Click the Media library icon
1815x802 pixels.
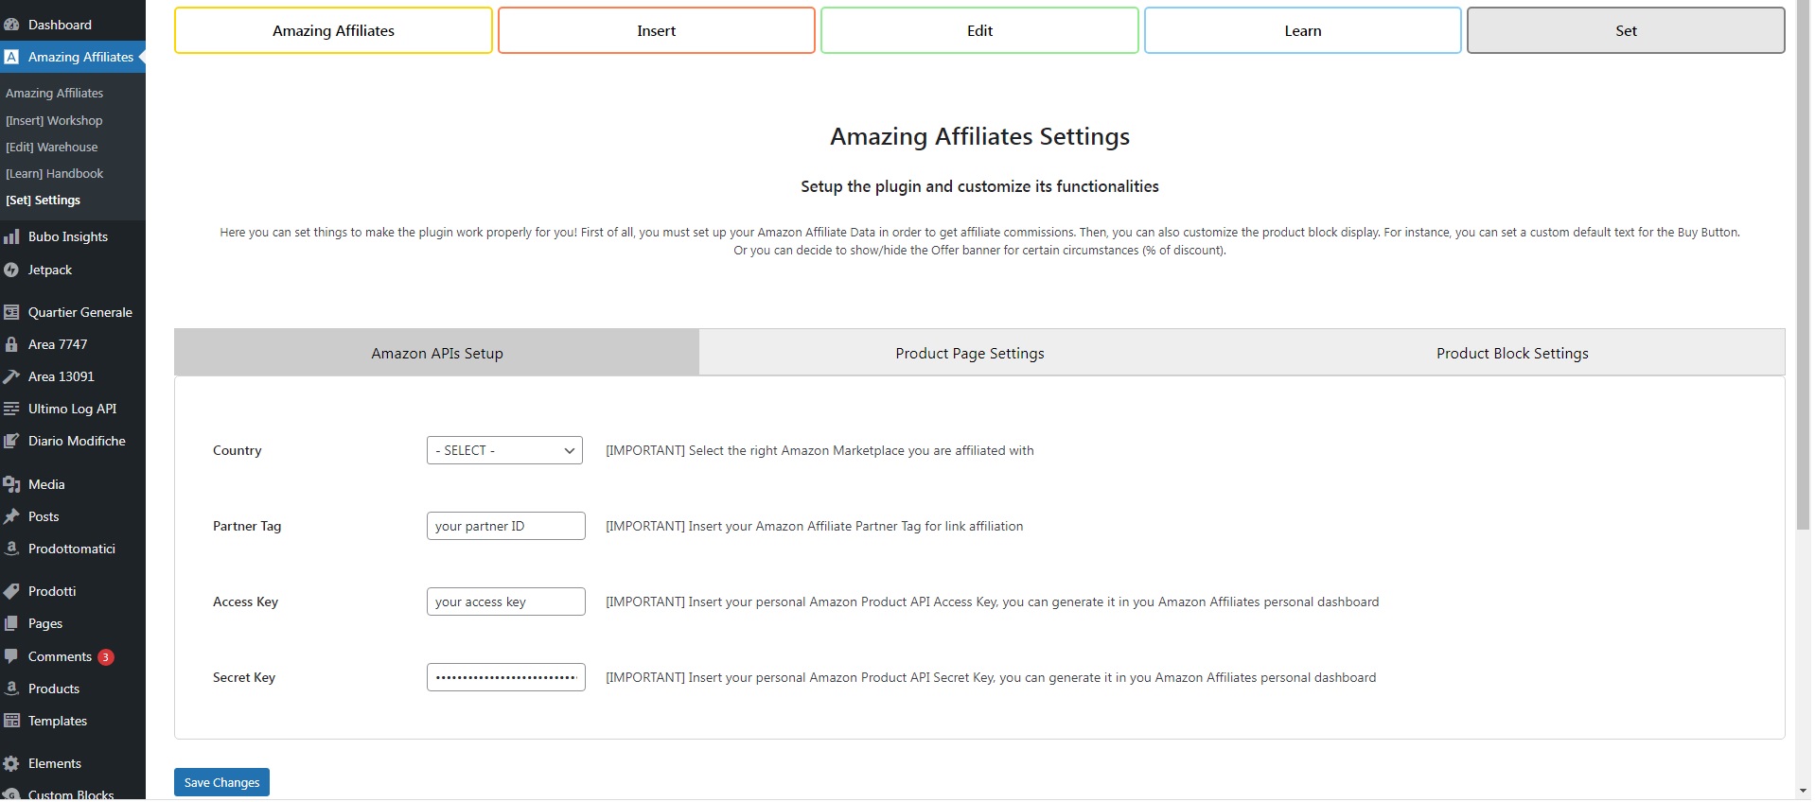click(x=11, y=484)
